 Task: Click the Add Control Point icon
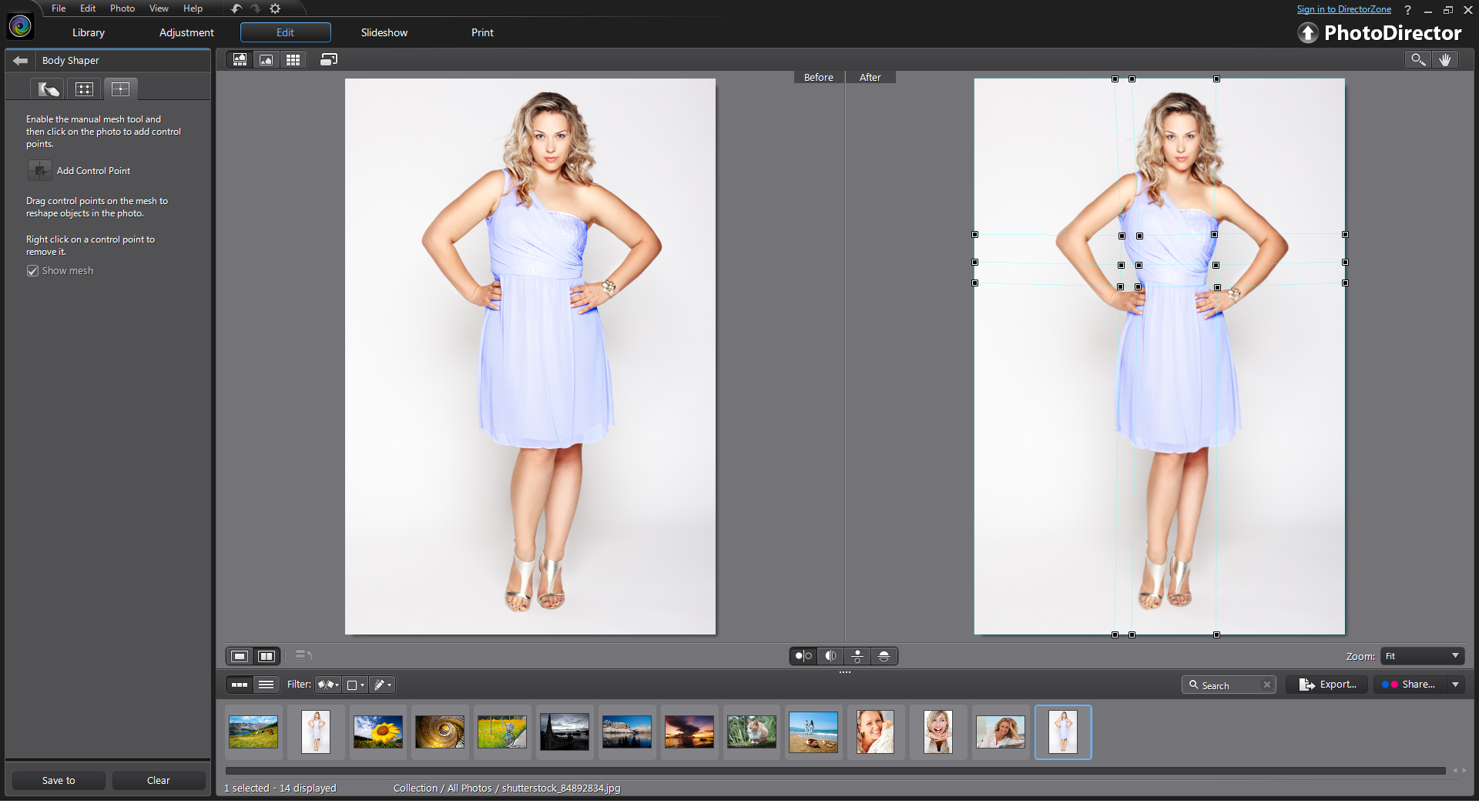39,171
